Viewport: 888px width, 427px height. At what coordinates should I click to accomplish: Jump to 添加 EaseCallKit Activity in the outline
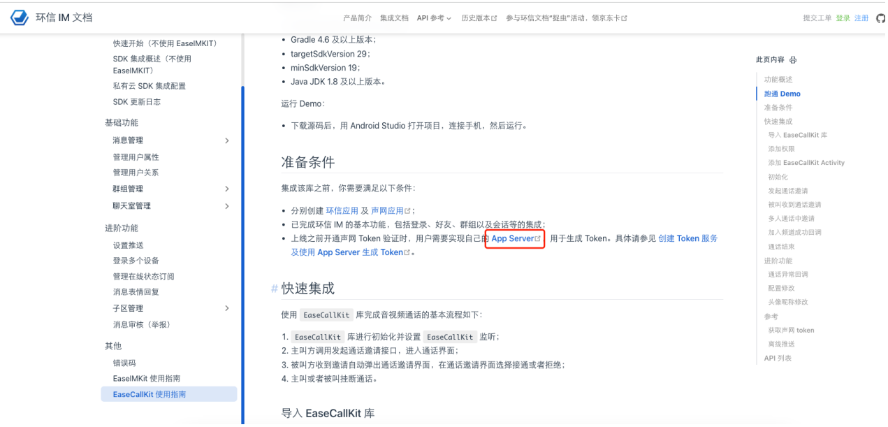pos(806,163)
